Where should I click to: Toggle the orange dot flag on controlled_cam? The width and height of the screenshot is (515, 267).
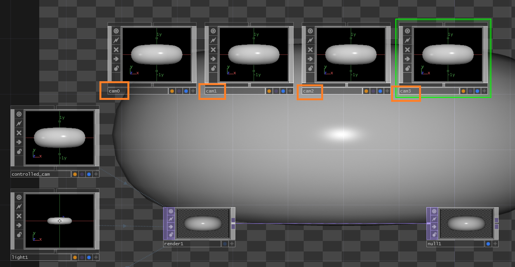coord(75,174)
